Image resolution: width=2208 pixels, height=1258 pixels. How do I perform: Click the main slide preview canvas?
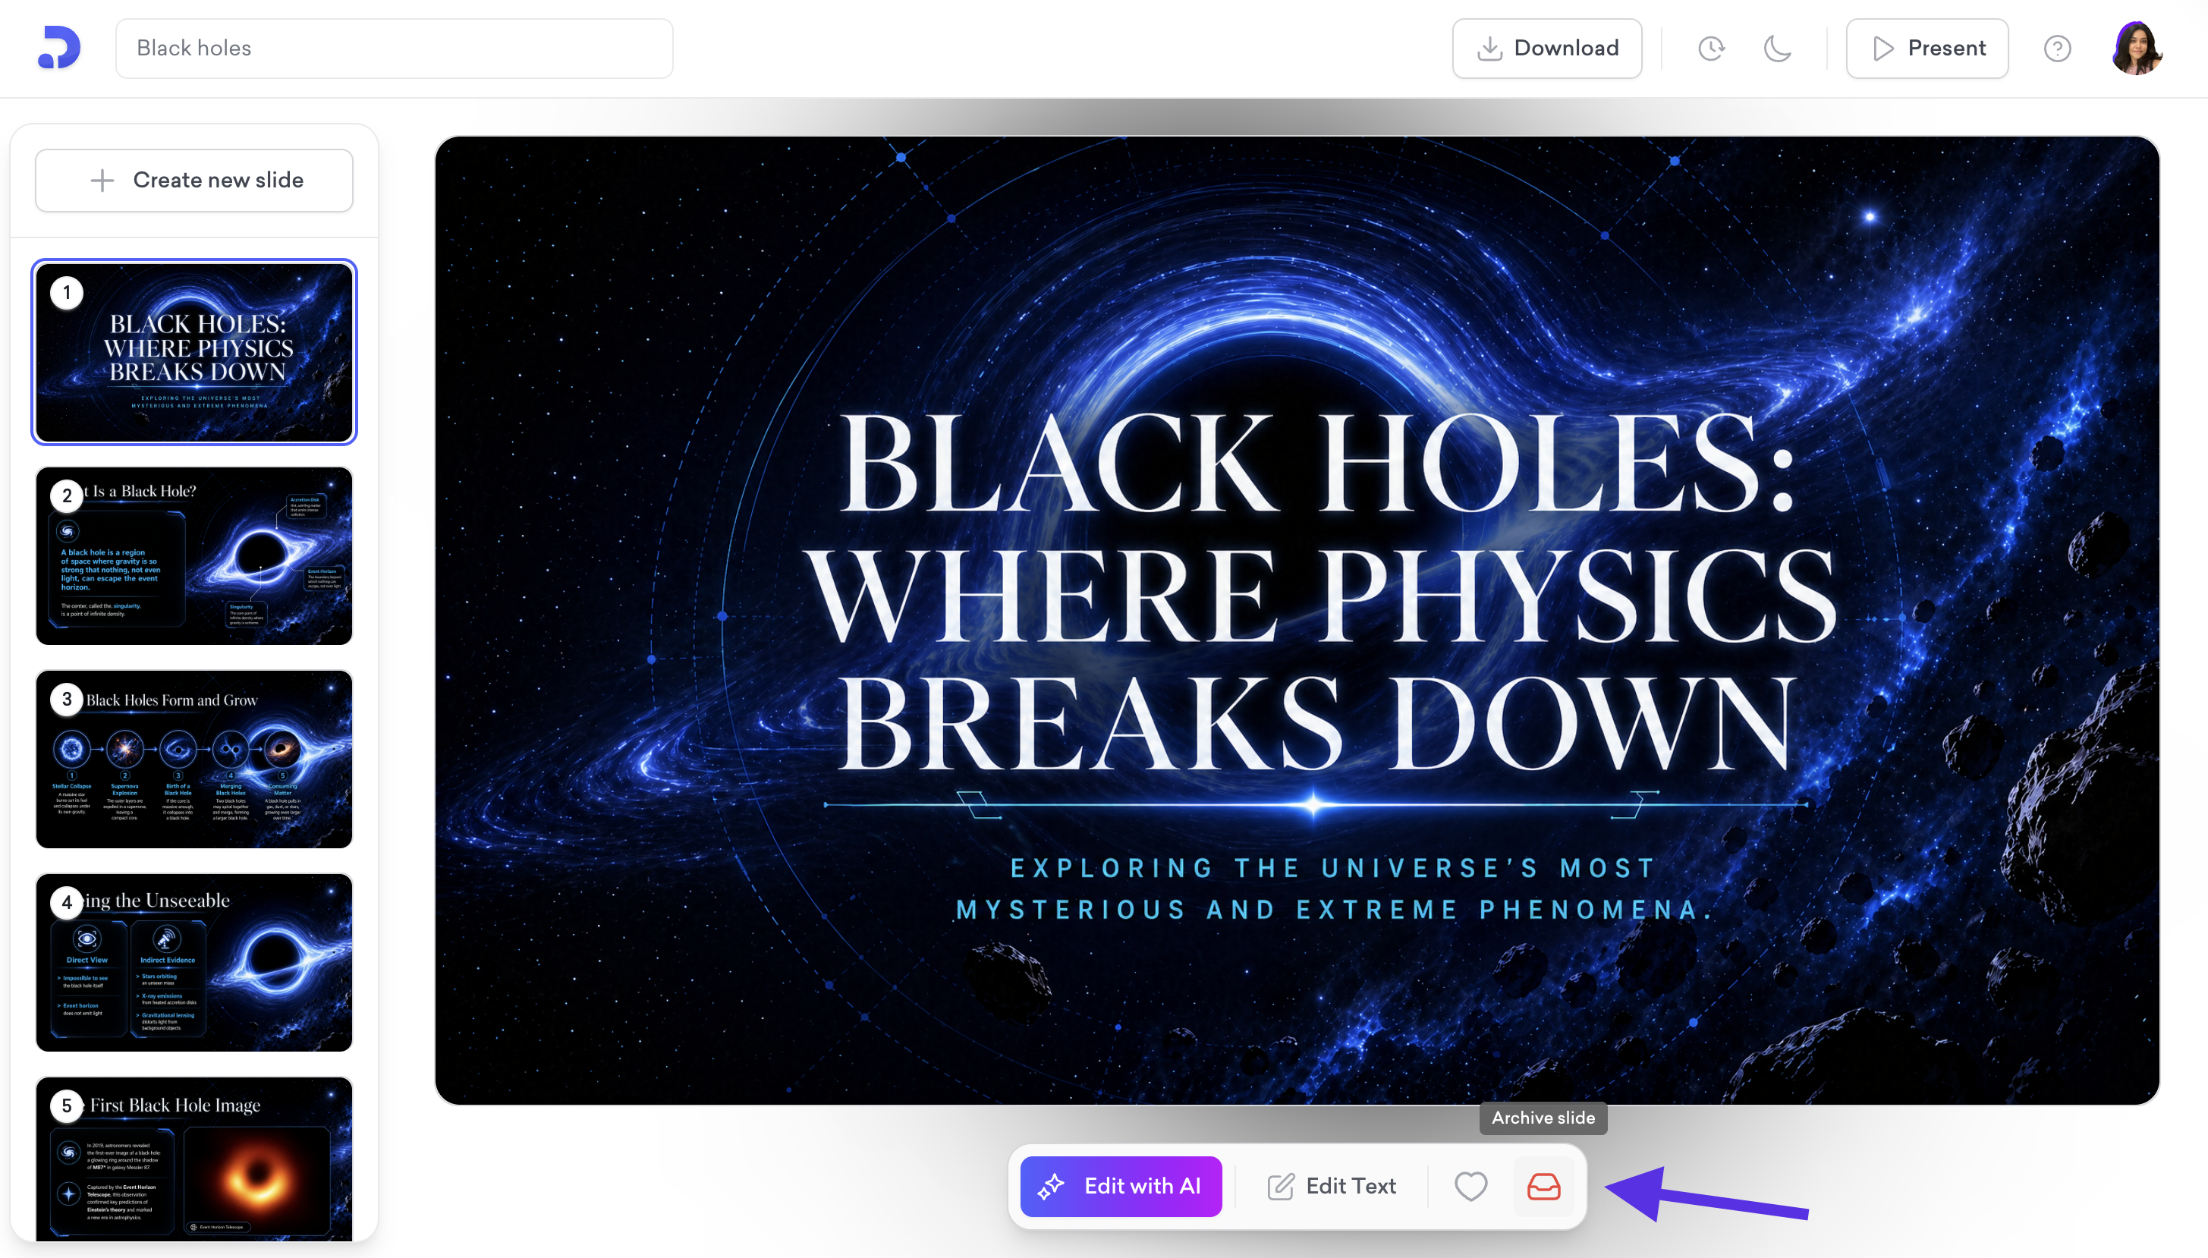(x=1297, y=619)
